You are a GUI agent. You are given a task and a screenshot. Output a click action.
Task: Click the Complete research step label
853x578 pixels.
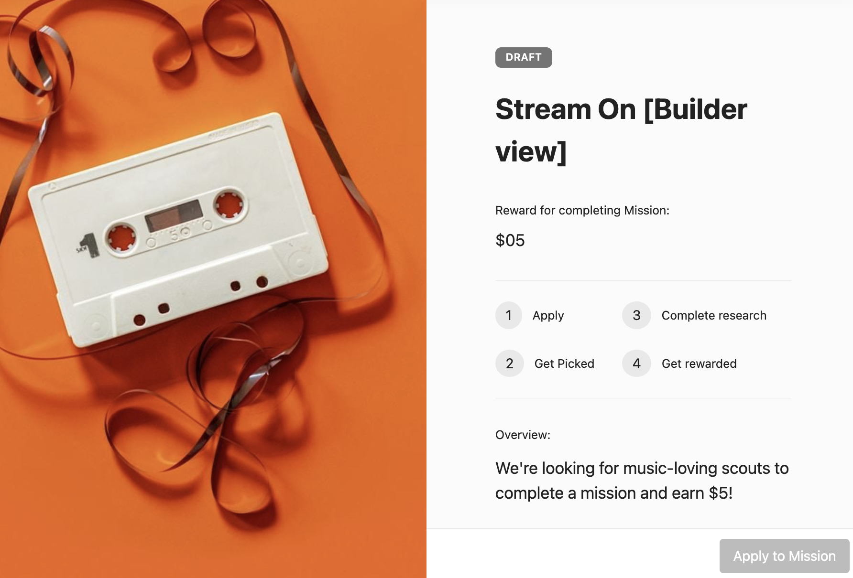(x=714, y=315)
